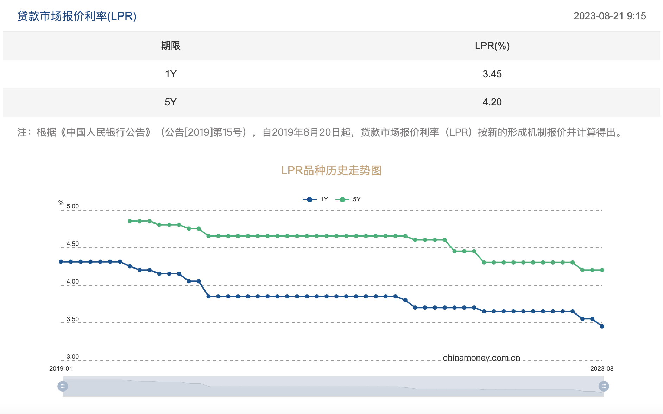Open the 贷款市场报价利率(LPR) title link

77,16
